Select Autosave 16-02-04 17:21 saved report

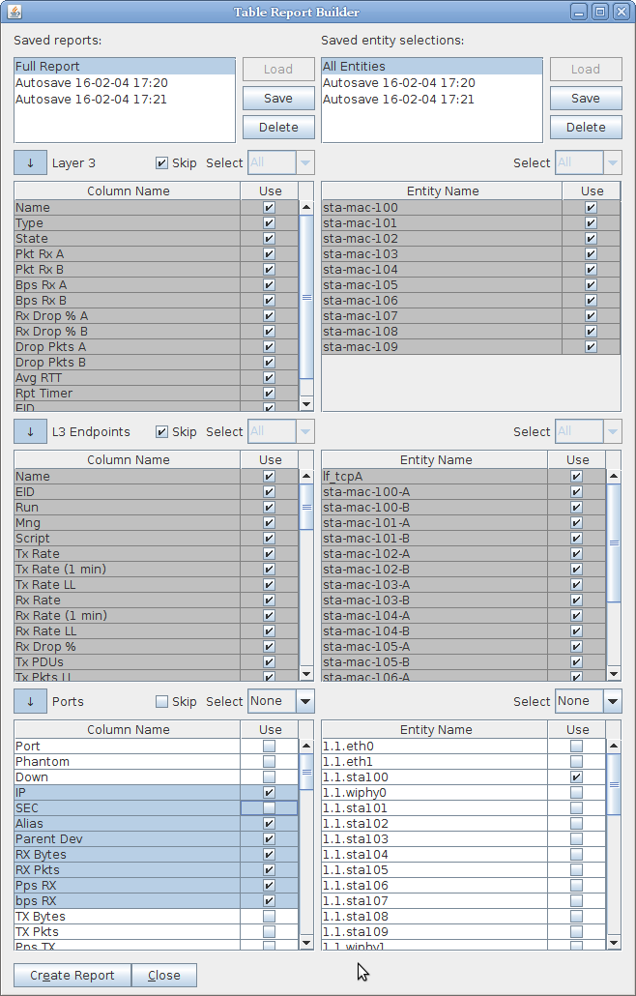click(91, 99)
